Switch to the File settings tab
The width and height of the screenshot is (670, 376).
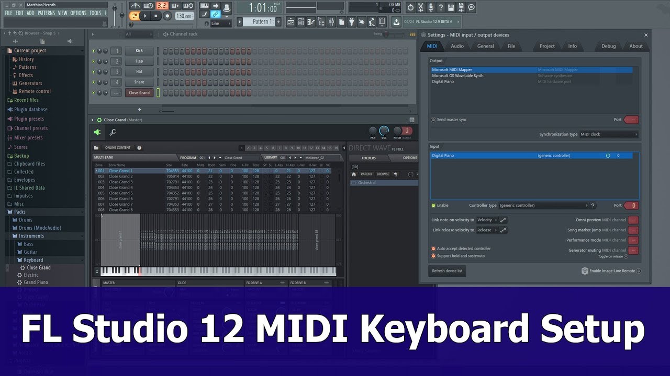click(x=511, y=46)
